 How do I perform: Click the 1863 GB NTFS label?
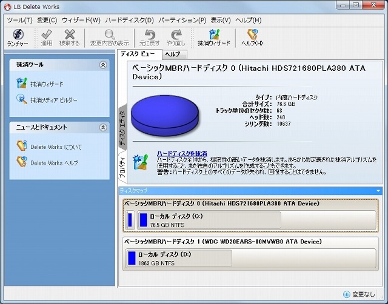coord(156,263)
